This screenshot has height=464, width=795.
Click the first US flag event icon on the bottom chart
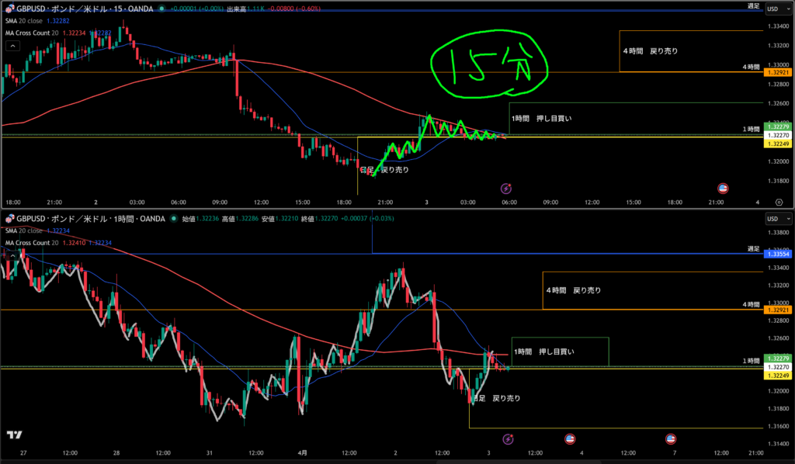569,438
